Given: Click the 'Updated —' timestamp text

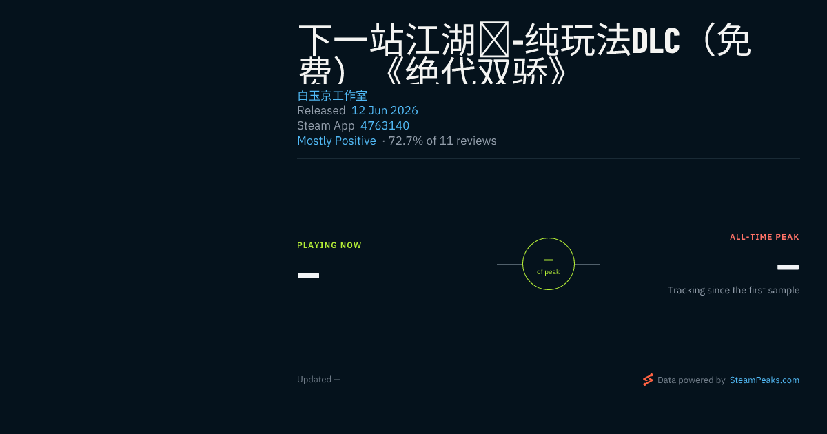Looking at the screenshot, I should tap(318, 380).
